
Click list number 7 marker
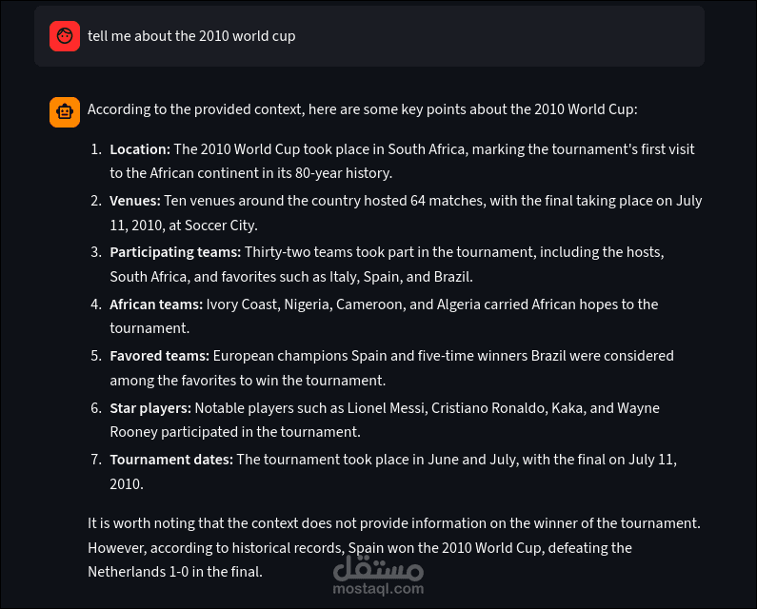96,460
